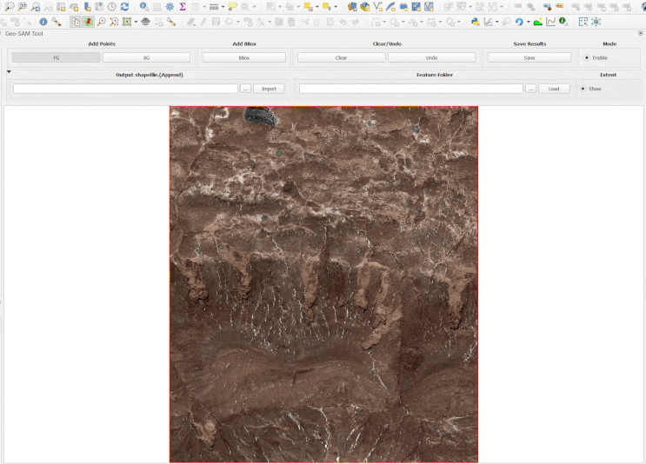Show the Spatial Bookmarks panel icon
The width and height of the screenshot is (646, 464).
tap(99, 7)
